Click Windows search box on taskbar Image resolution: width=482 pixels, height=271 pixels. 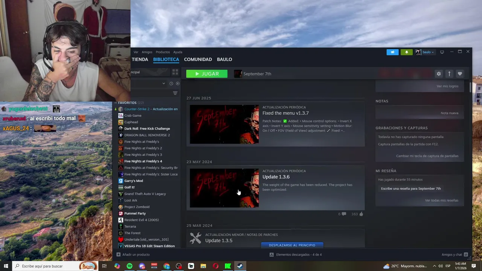coord(55,266)
